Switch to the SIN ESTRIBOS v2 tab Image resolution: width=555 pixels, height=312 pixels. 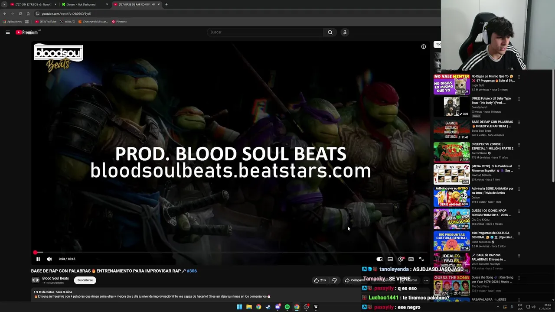[x=33, y=4]
